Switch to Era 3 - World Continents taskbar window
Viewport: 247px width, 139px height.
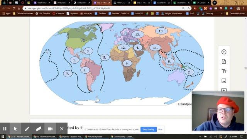tap(19, 137)
